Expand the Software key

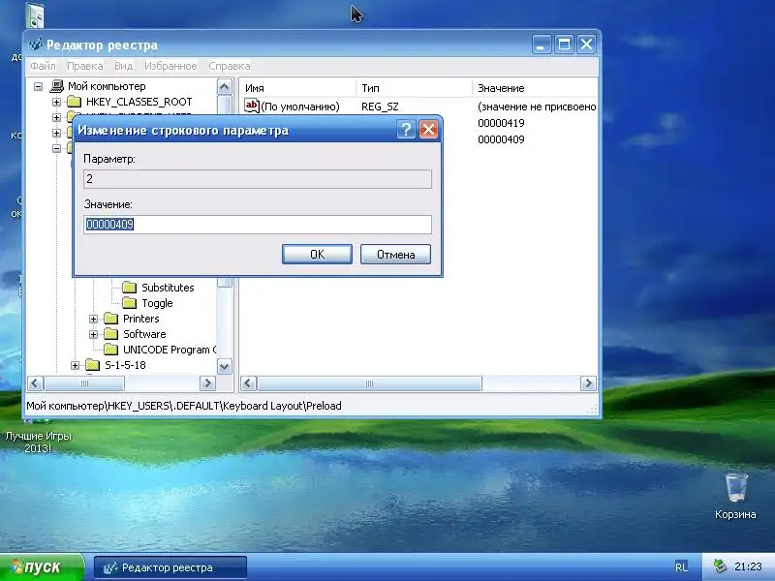(93, 334)
